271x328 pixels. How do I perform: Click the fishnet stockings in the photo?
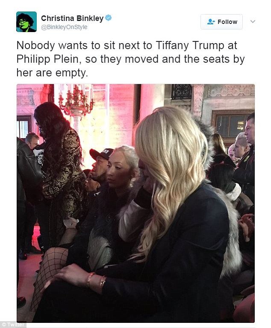click(50, 272)
